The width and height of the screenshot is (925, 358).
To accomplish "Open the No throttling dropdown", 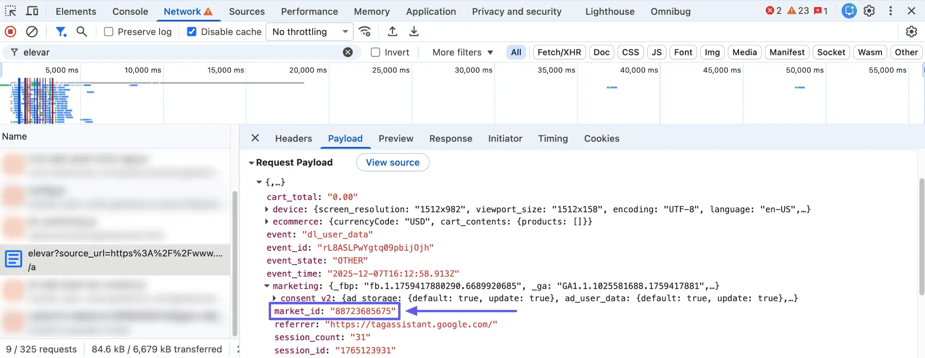I will [309, 31].
